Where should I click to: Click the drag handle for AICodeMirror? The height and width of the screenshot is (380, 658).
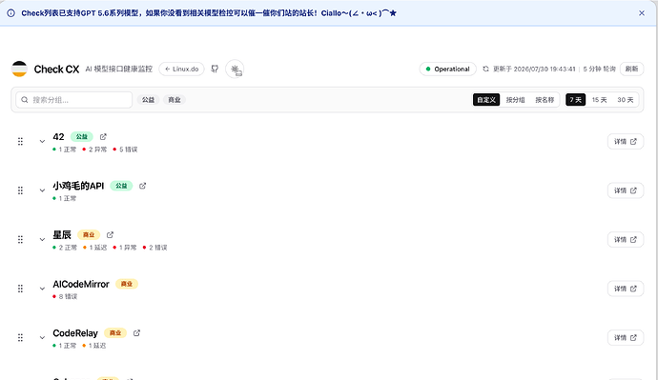20,289
